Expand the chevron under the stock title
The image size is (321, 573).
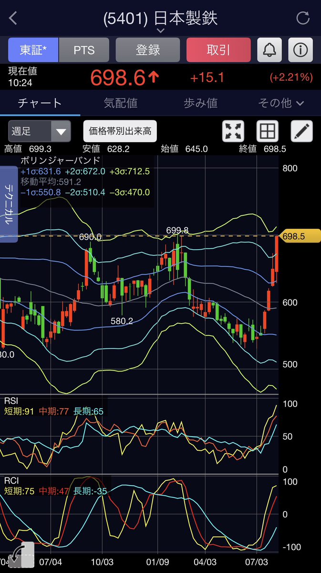160,31
